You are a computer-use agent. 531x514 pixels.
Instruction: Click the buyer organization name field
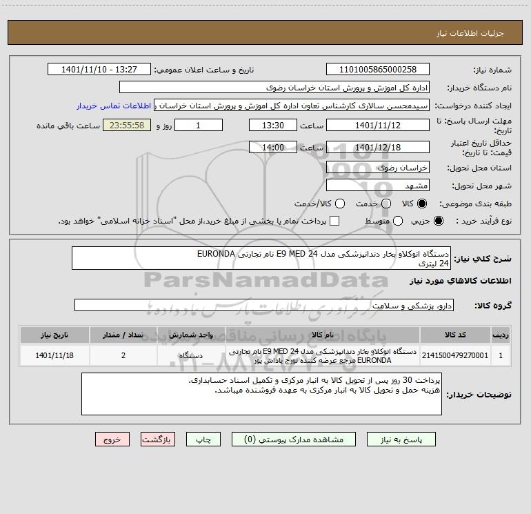[x=274, y=88]
